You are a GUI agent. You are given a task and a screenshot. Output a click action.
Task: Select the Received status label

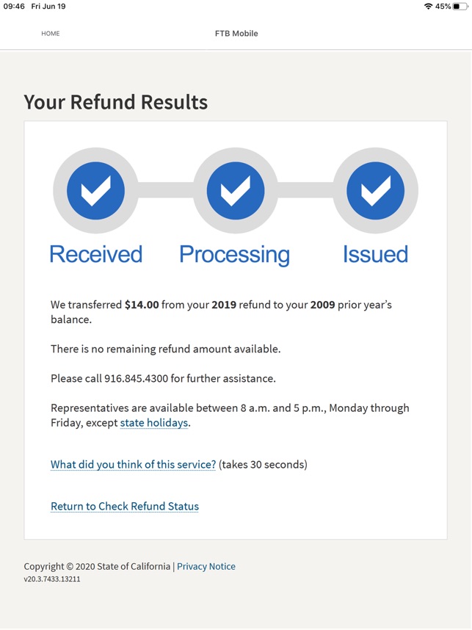[x=95, y=254]
